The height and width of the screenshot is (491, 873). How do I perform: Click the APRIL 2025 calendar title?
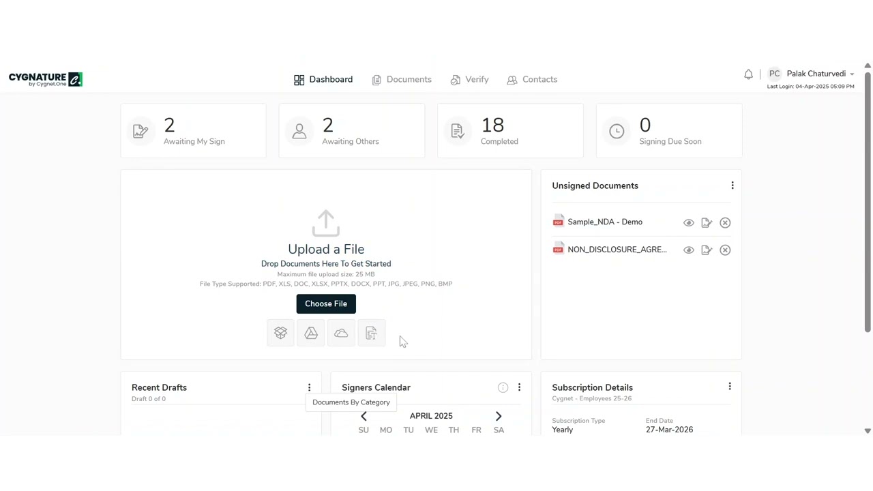tap(431, 416)
